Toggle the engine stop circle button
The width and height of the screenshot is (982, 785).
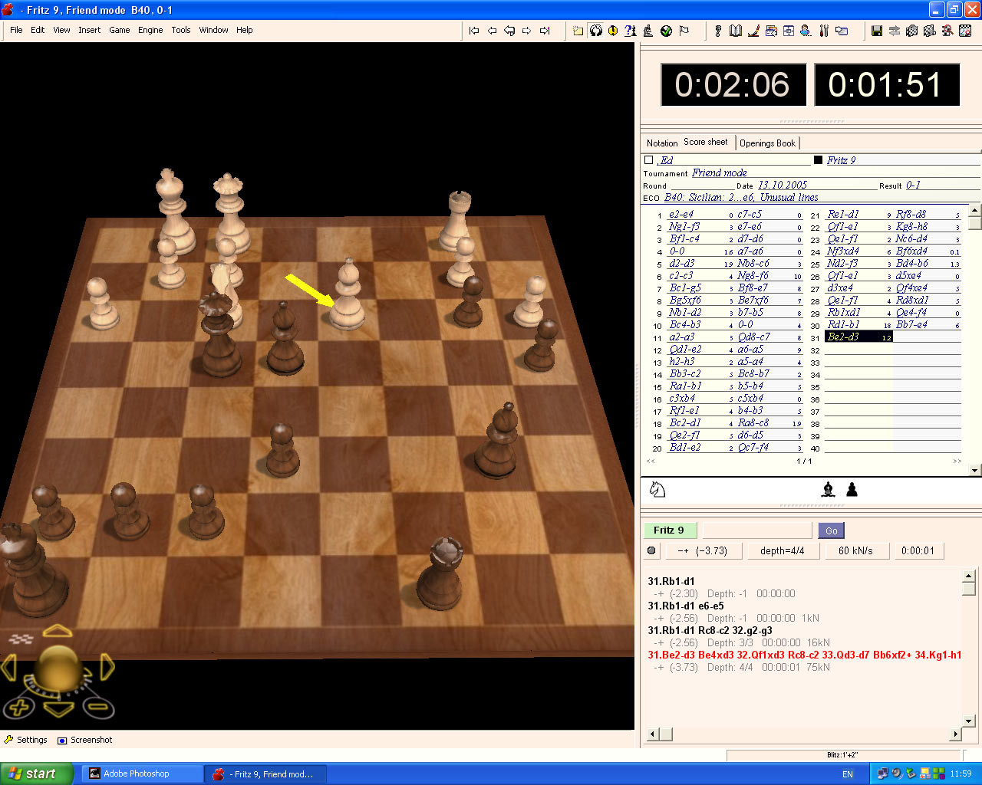(x=652, y=550)
